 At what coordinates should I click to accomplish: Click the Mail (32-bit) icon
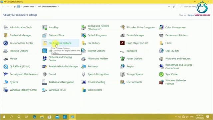161,51
